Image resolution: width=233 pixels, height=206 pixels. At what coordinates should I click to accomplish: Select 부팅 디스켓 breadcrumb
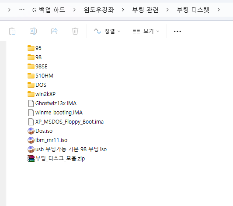[x=193, y=10]
